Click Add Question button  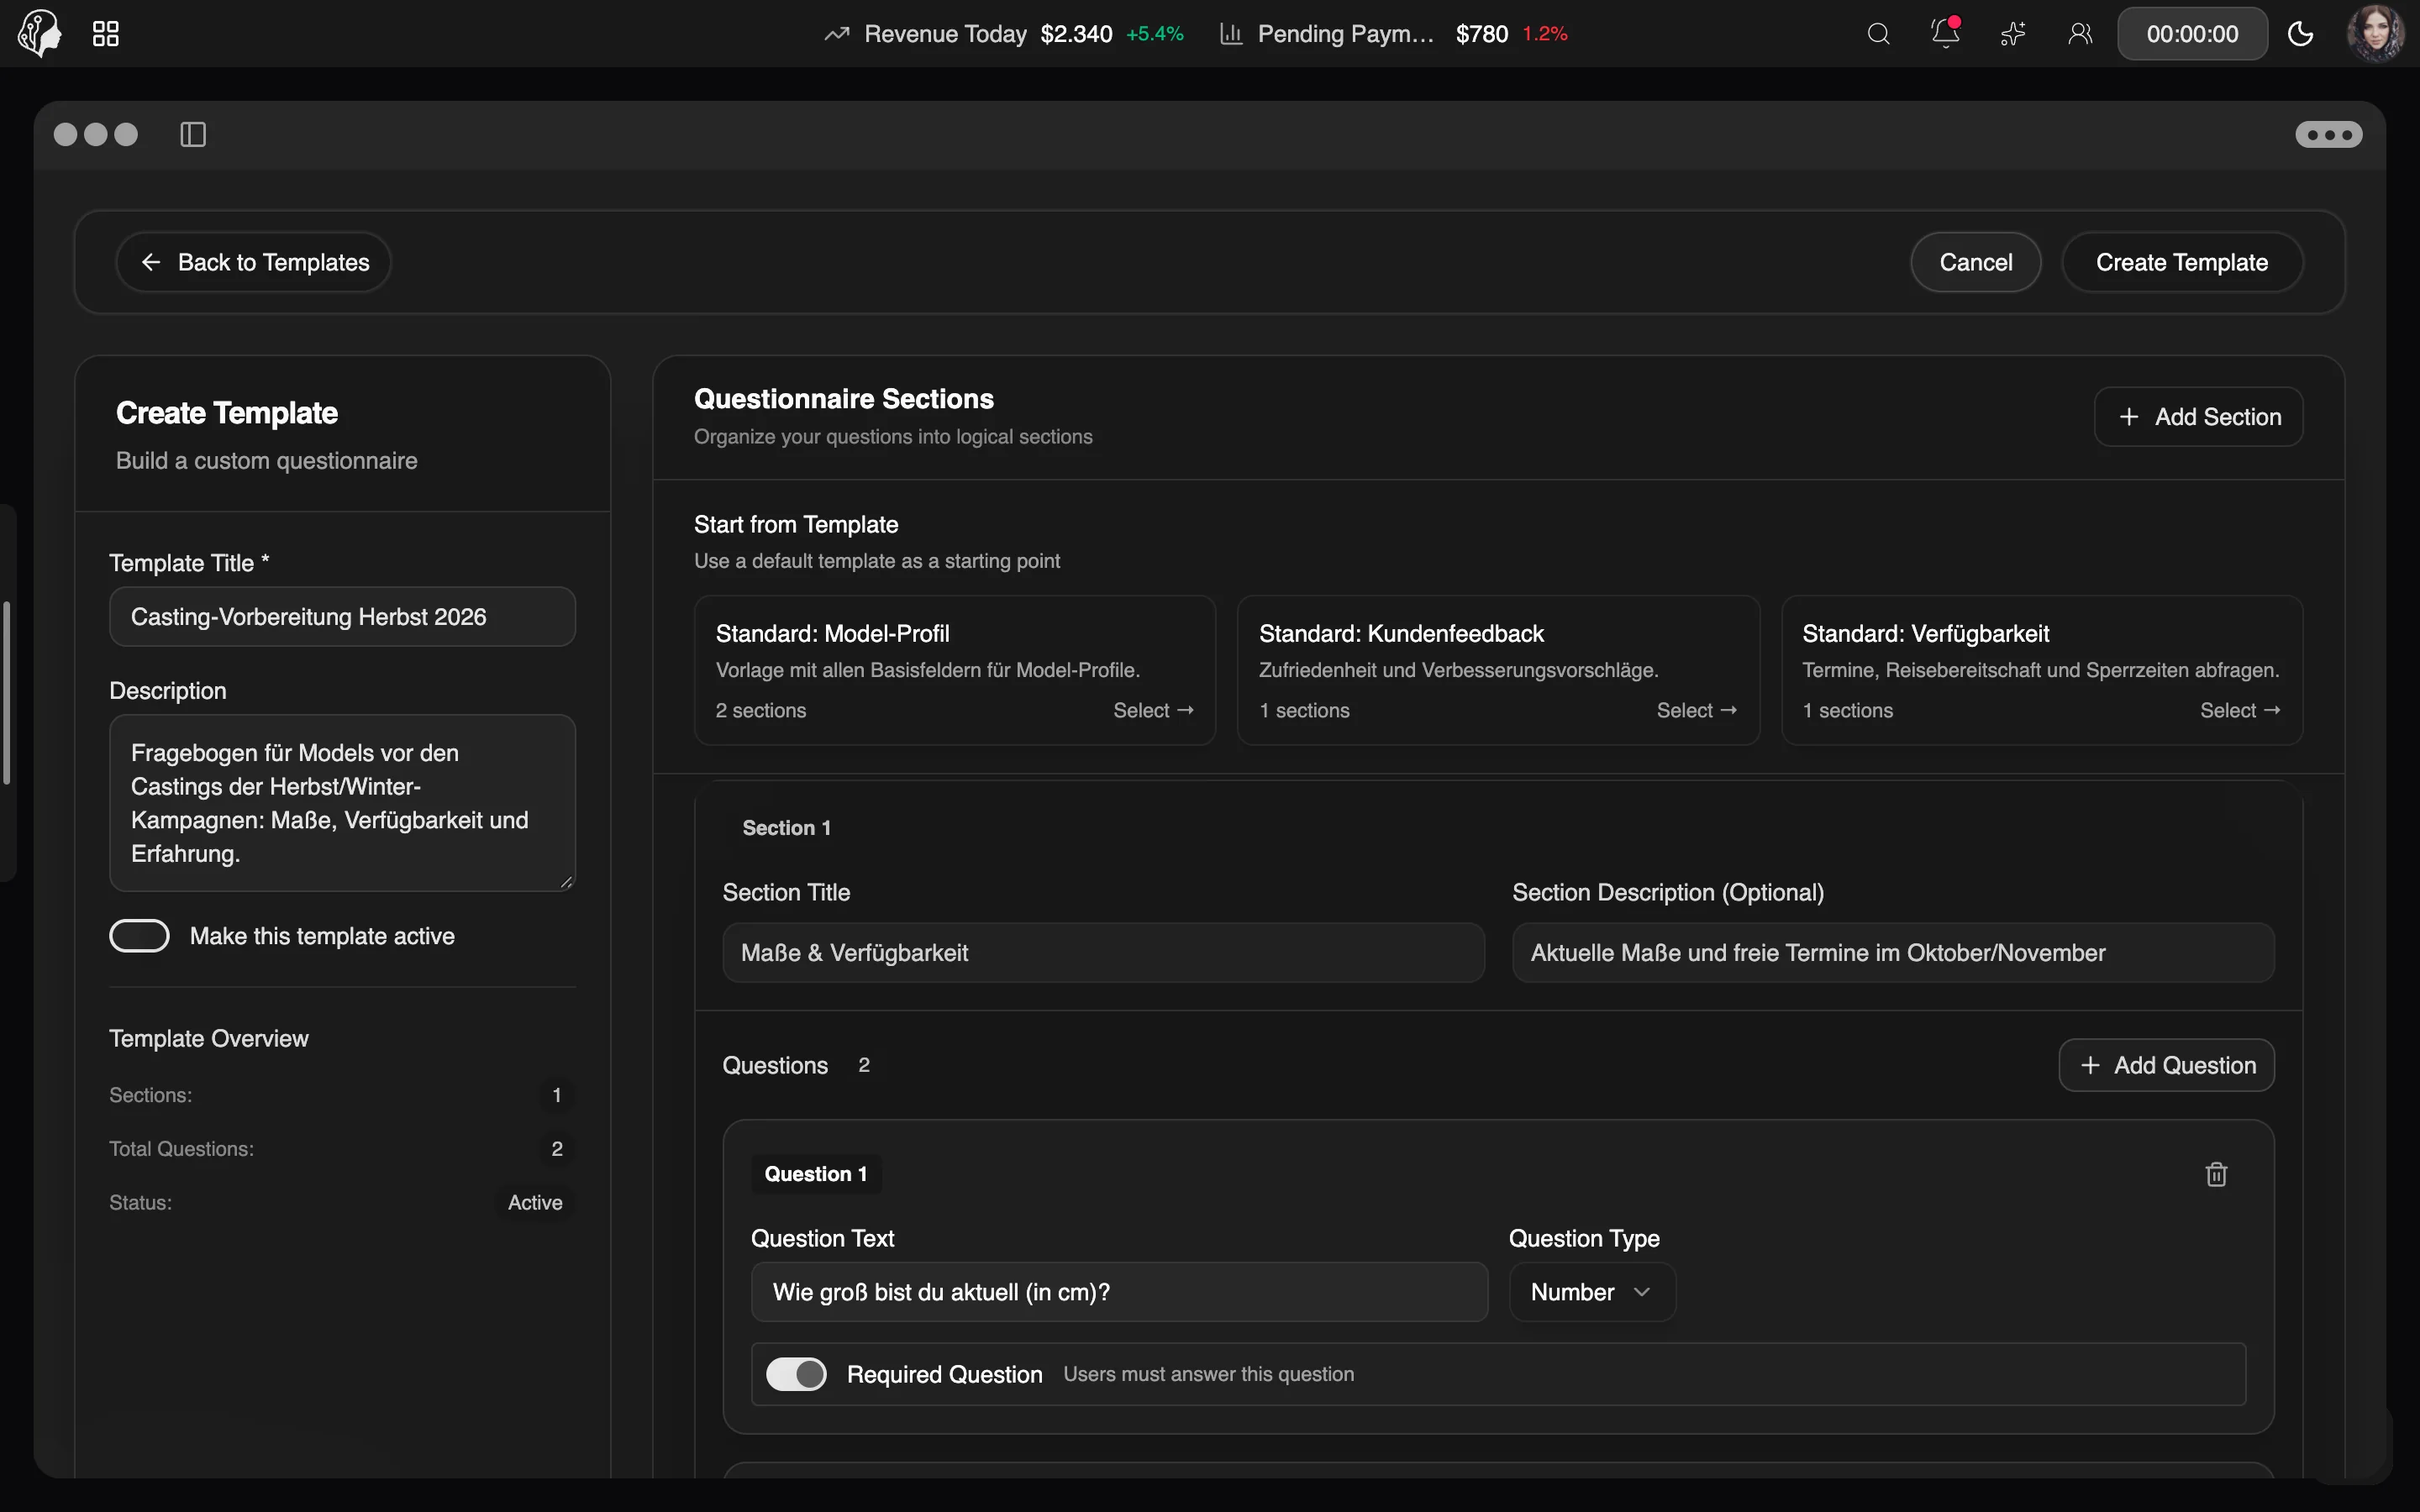pos(2166,1065)
